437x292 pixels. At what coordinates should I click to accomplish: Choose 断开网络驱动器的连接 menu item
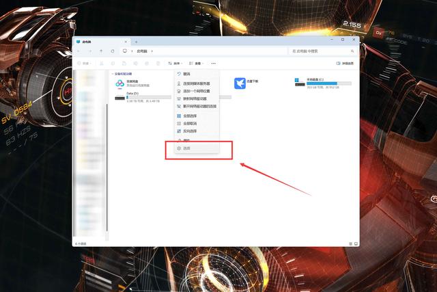[197, 106]
